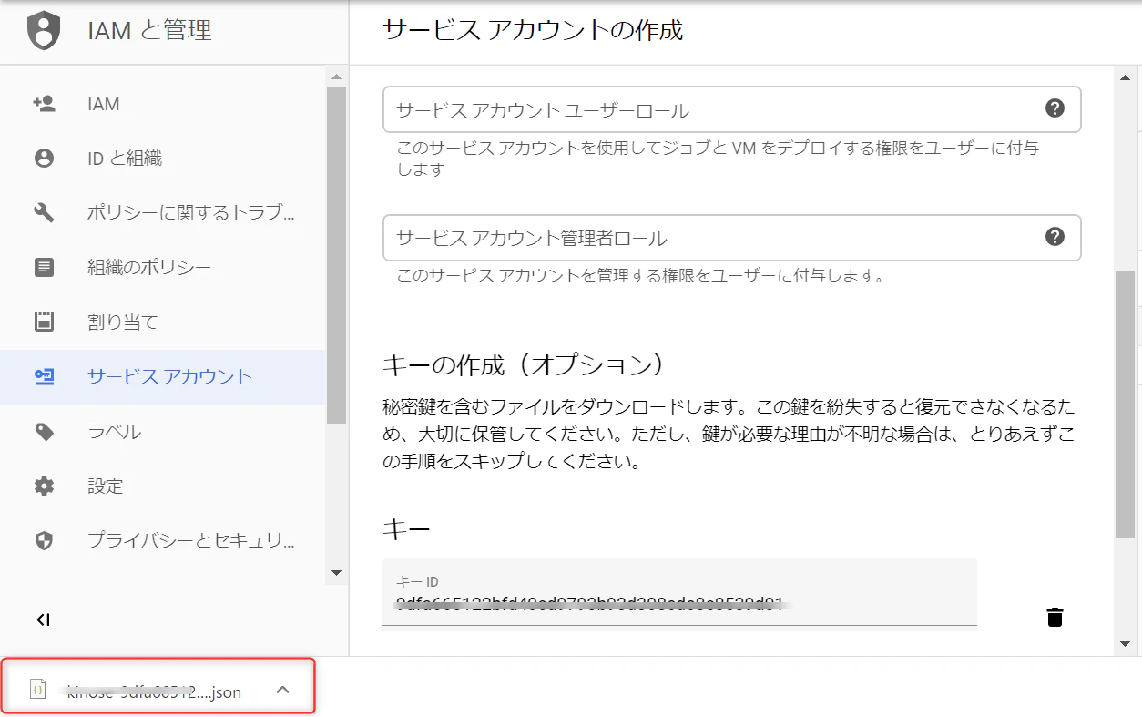Click help icon for 管理者ロール field

1055,237
